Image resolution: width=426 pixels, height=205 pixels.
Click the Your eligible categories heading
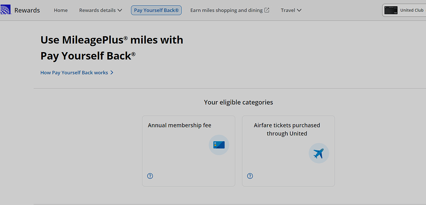238,102
